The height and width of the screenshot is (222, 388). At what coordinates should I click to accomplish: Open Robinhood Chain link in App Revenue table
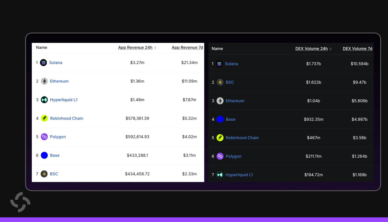[x=67, y=118]
